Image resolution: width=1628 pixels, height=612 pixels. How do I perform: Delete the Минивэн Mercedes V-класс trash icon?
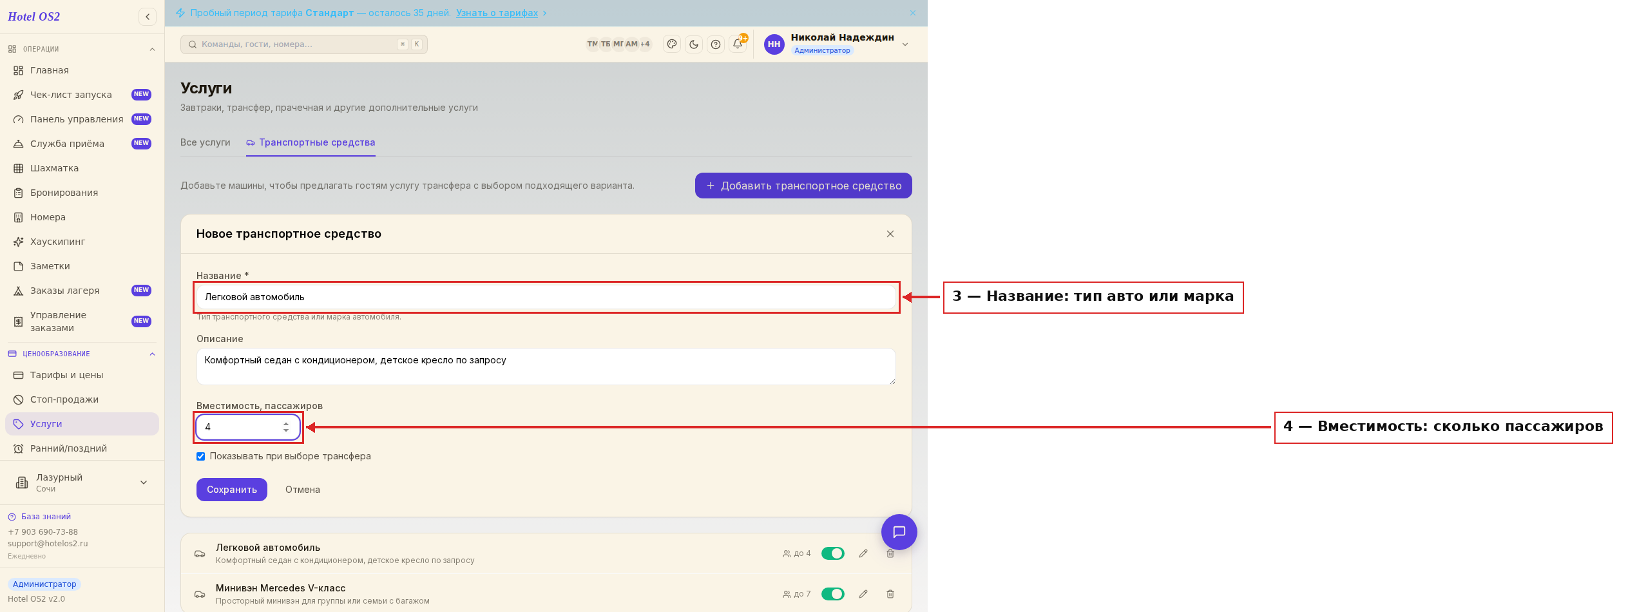(x=890, y=594)
